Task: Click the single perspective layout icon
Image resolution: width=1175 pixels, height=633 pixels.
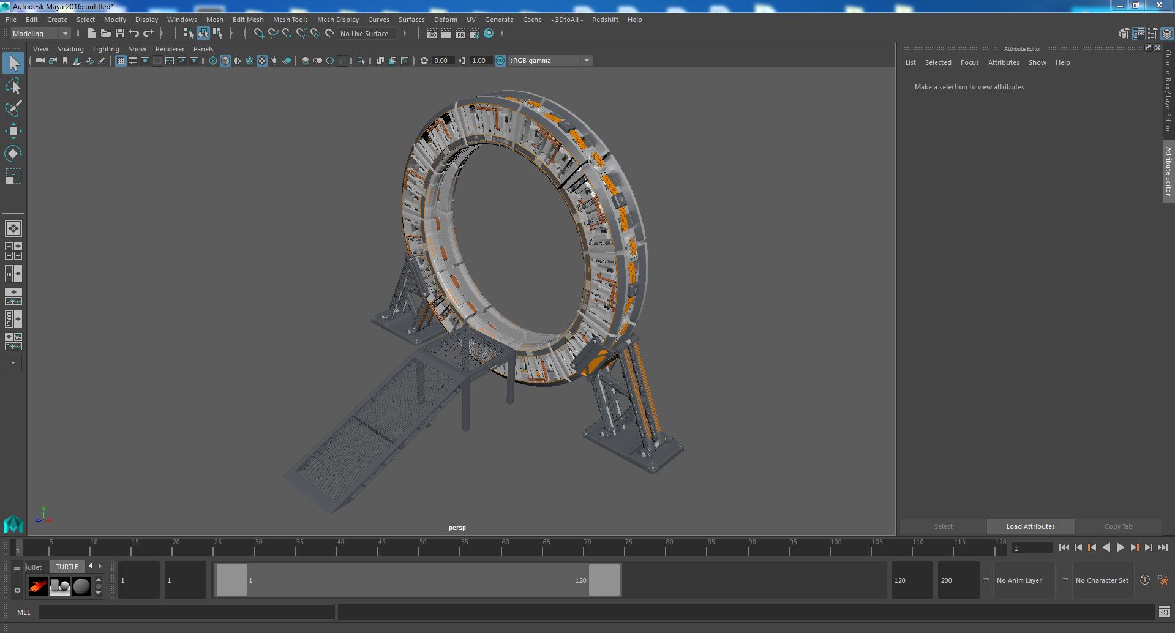Action: coord(13,228)
